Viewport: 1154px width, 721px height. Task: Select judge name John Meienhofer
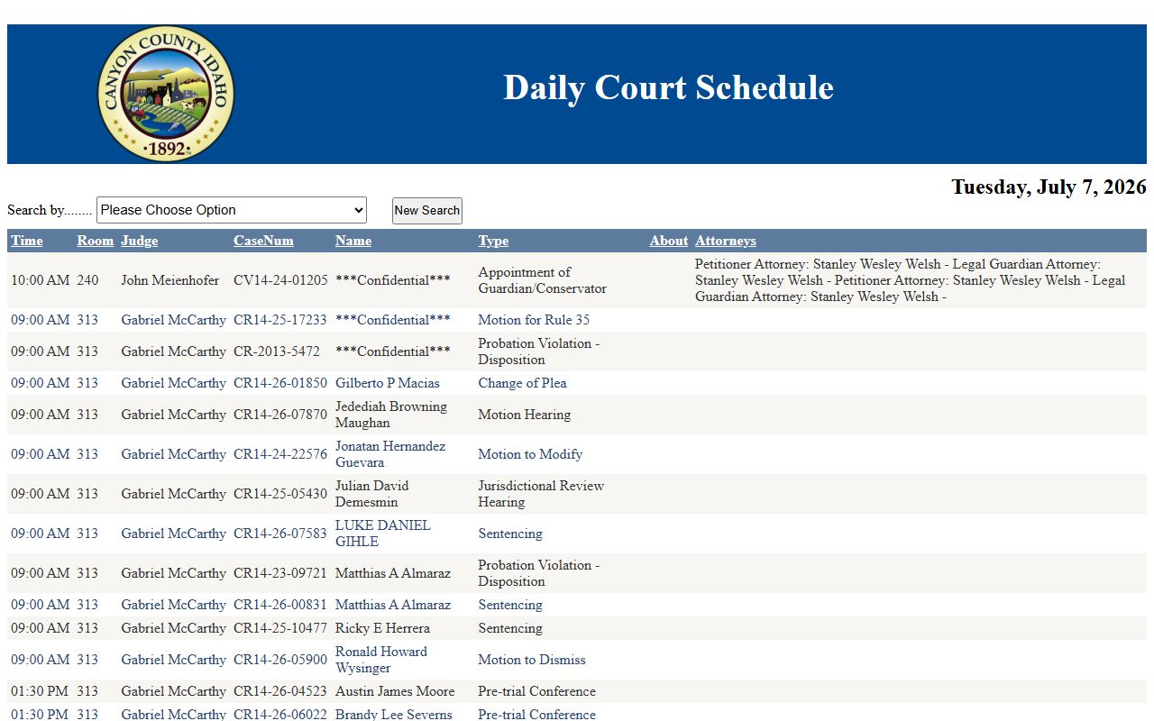pyautogui.click(x=170, y=280)
